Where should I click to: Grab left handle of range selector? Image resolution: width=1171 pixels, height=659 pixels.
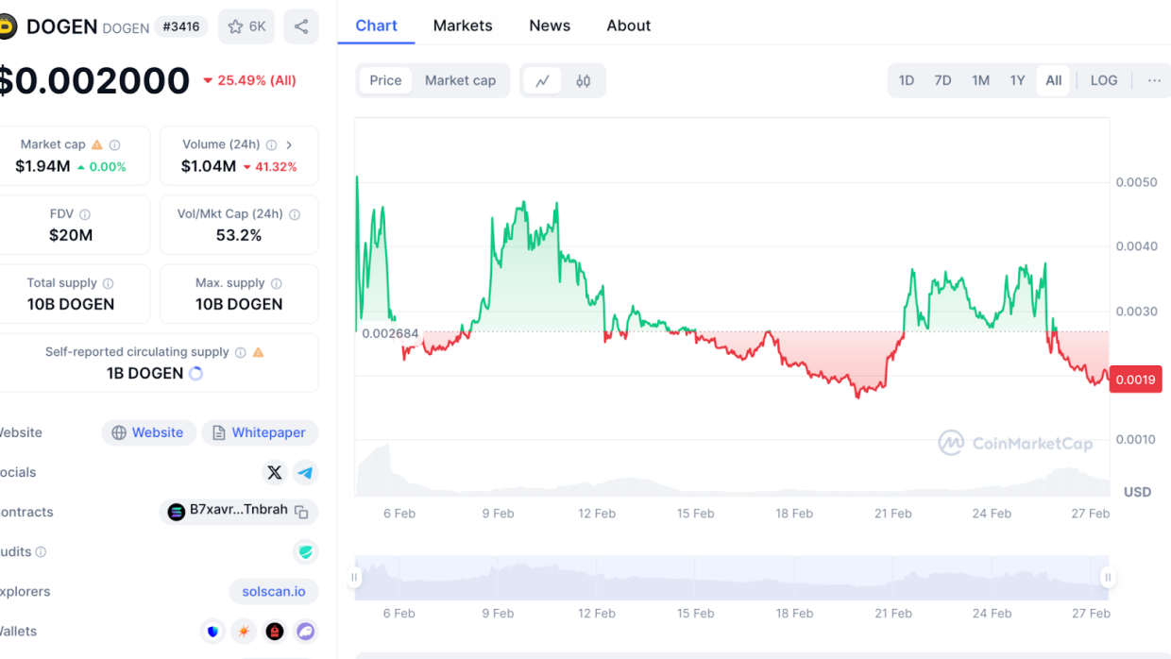click(x=355, y=577)
